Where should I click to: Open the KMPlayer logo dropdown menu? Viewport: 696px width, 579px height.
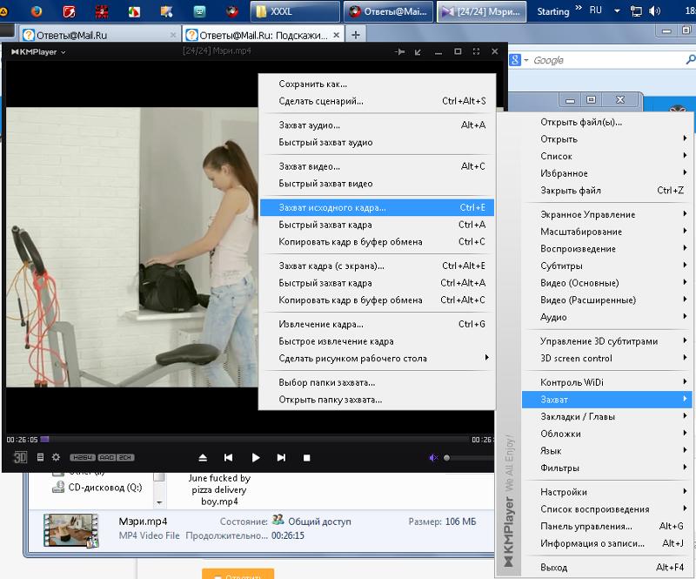38,52
